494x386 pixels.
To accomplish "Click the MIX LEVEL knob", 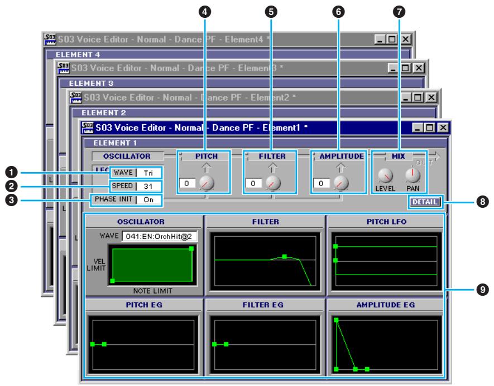I will point(385,175).
